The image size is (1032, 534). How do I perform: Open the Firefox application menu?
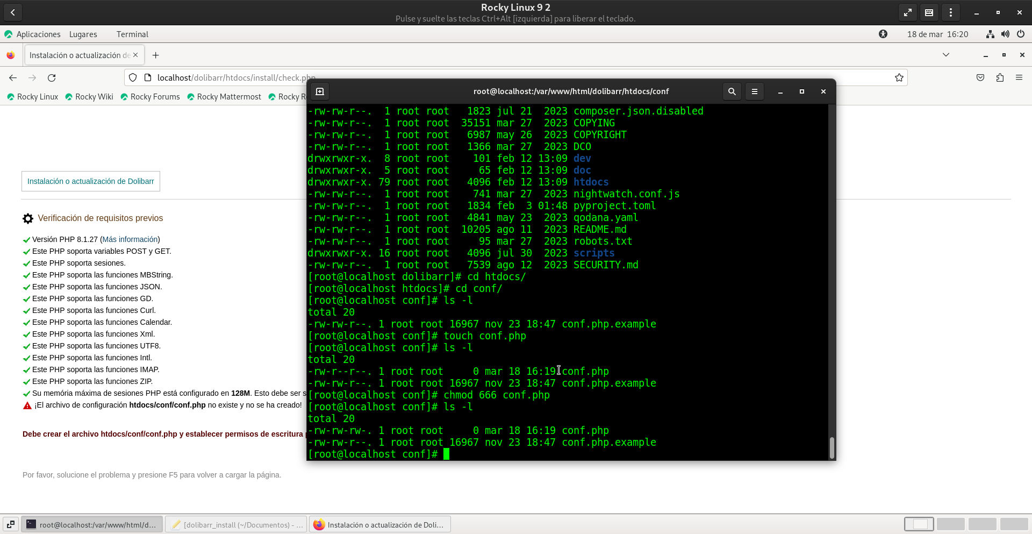click(1019, 78)
